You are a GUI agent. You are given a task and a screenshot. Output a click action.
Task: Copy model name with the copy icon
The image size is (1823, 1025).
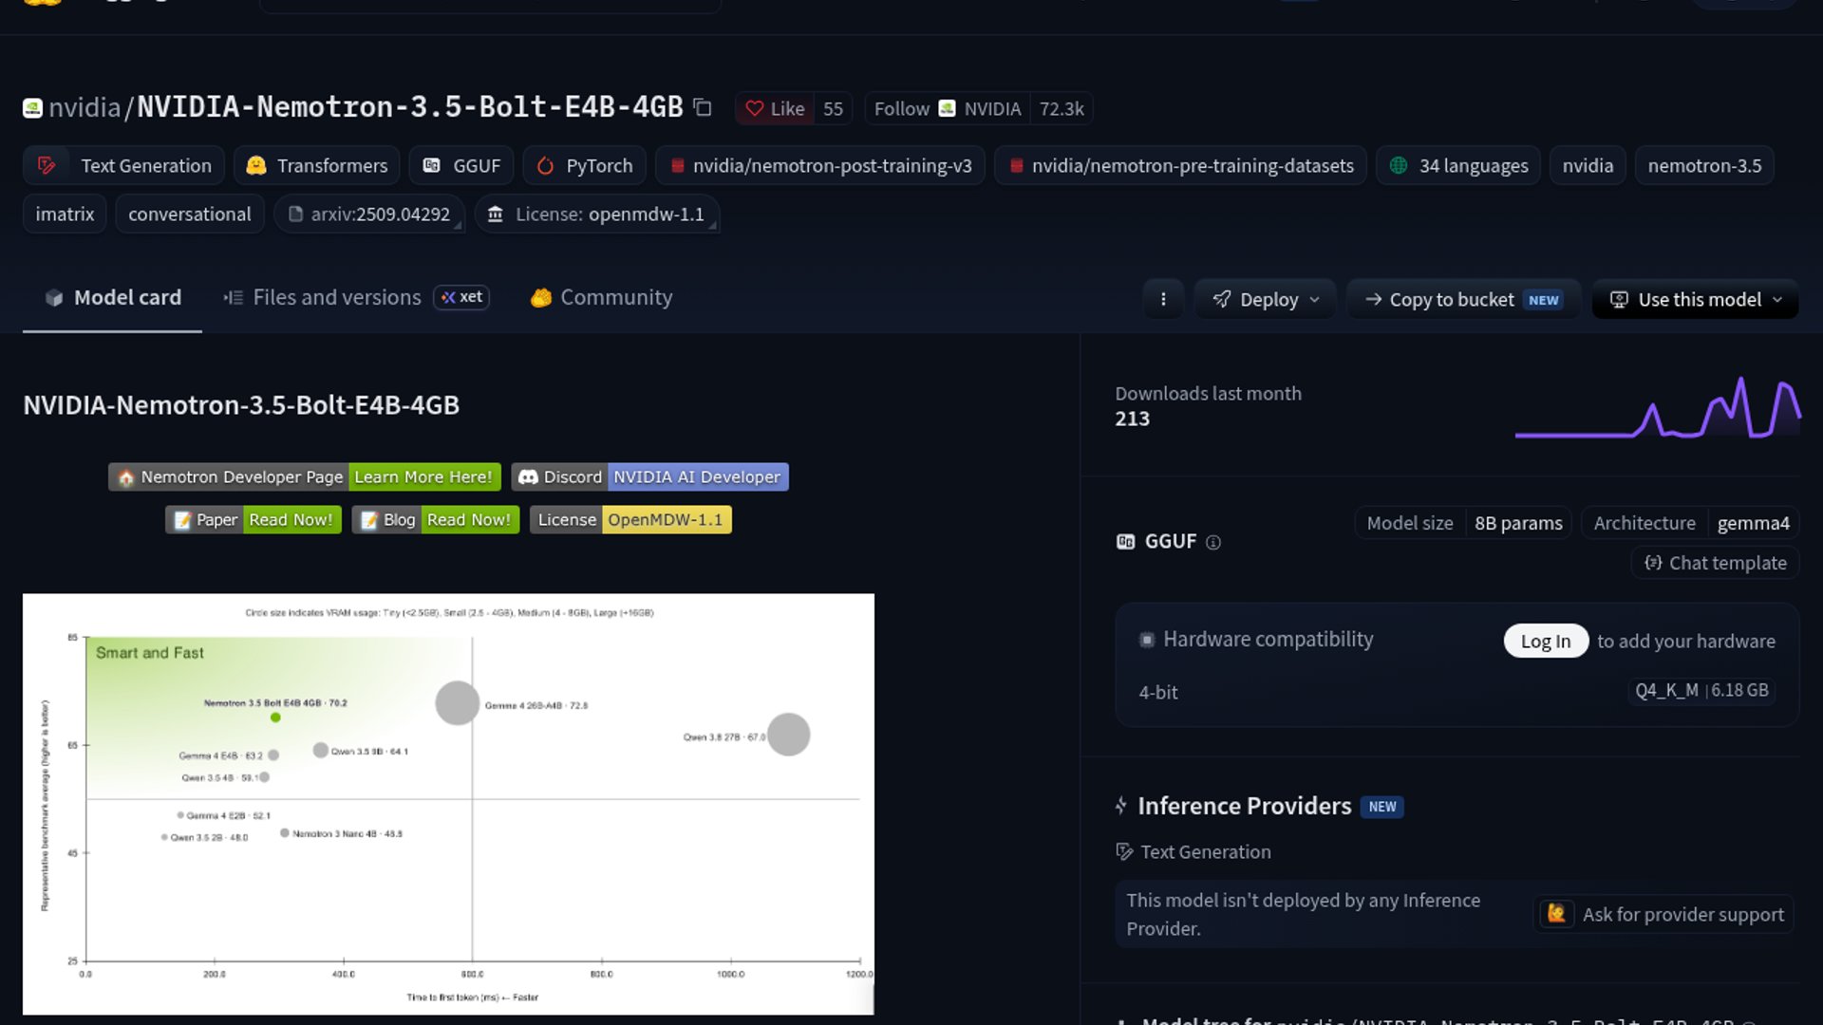[703, 107]
